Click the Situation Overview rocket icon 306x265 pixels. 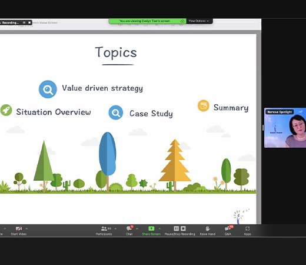(6, 110)
